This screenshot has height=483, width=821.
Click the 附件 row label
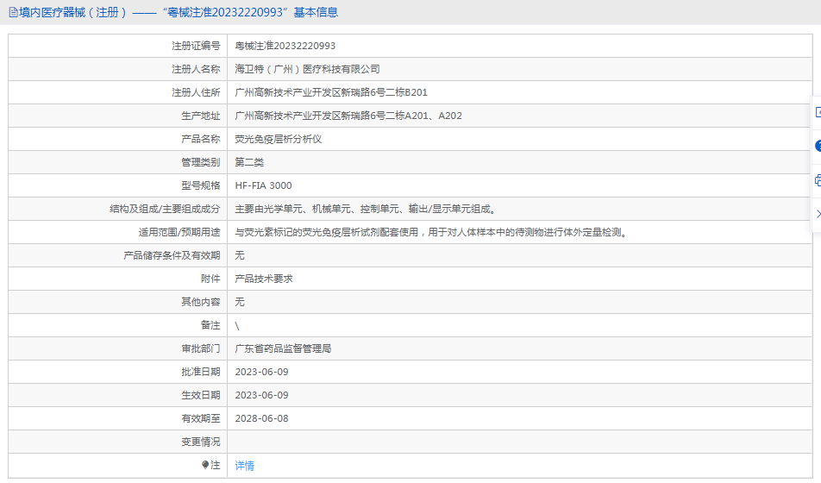[210, 279]
